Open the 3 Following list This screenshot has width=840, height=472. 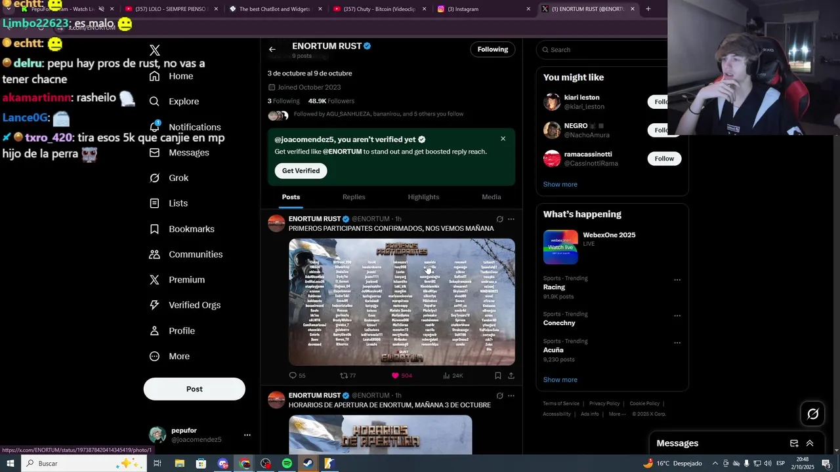[x=283, y=101]
